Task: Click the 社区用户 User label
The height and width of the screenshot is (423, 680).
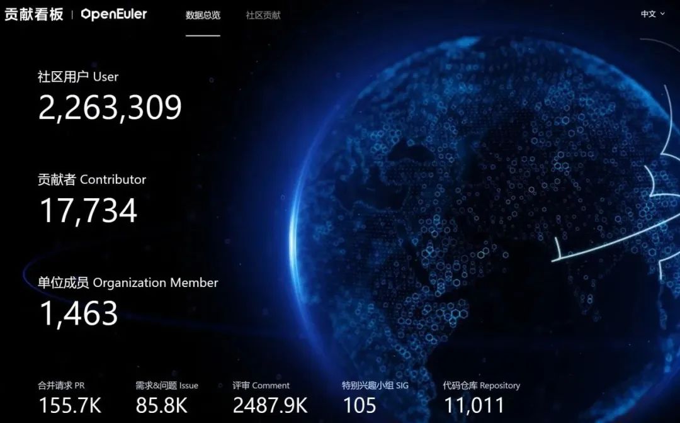Action: click(x=78, y=77)
